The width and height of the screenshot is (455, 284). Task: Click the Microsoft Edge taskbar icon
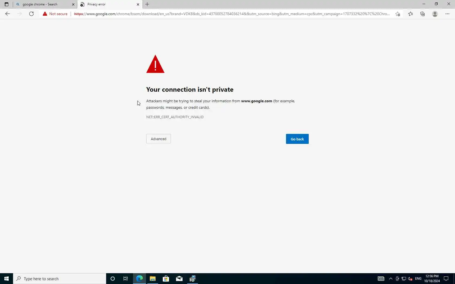pos(139,279)
